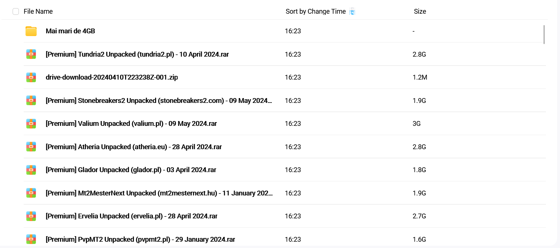Toggle the select-all checkbox beside File Name
This screenshot has width=560, height=248.
tap(16, 11)
